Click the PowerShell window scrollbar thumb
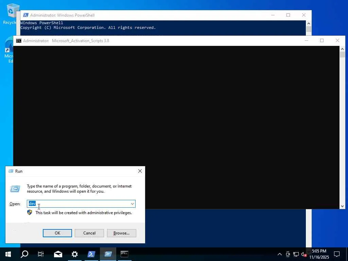 point(309,29)
